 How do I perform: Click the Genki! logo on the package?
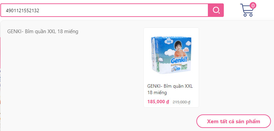179,61
